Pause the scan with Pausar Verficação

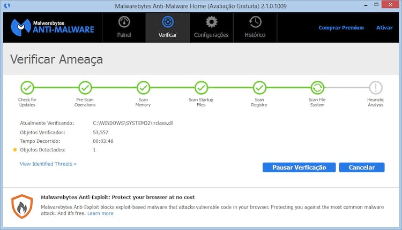(299, 167)
